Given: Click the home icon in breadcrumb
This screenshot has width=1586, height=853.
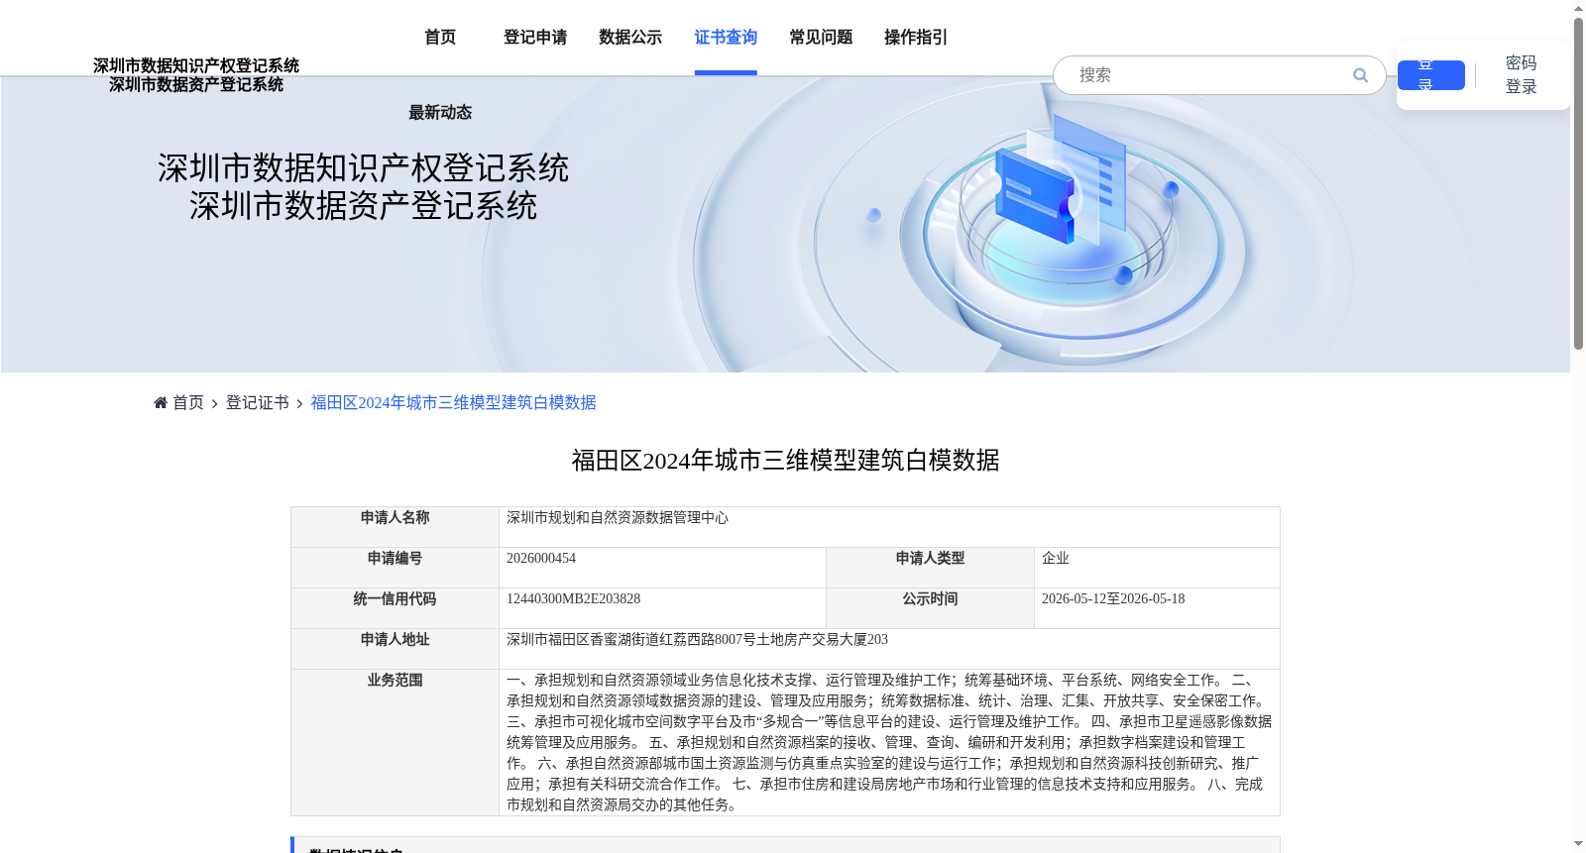Looking at the screenshot, I should (x=161, y=402).
